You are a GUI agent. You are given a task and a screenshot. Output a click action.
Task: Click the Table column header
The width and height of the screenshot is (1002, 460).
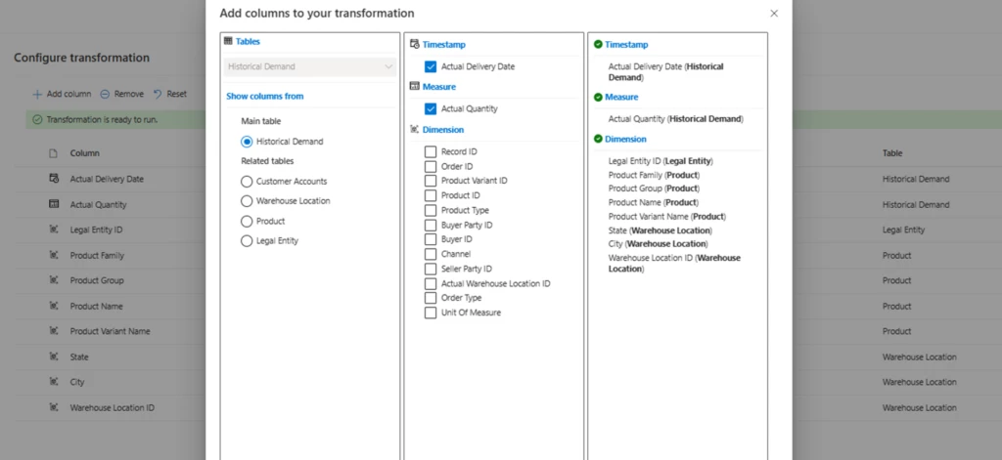pos(892,153)
